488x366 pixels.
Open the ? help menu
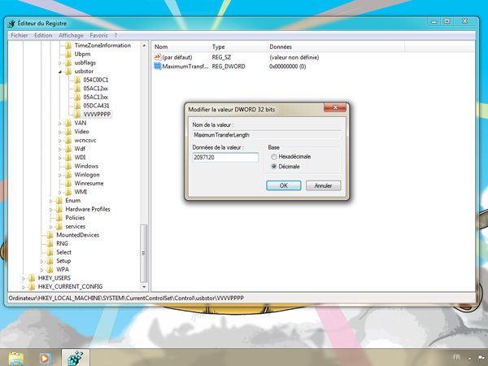click(115, 36)
